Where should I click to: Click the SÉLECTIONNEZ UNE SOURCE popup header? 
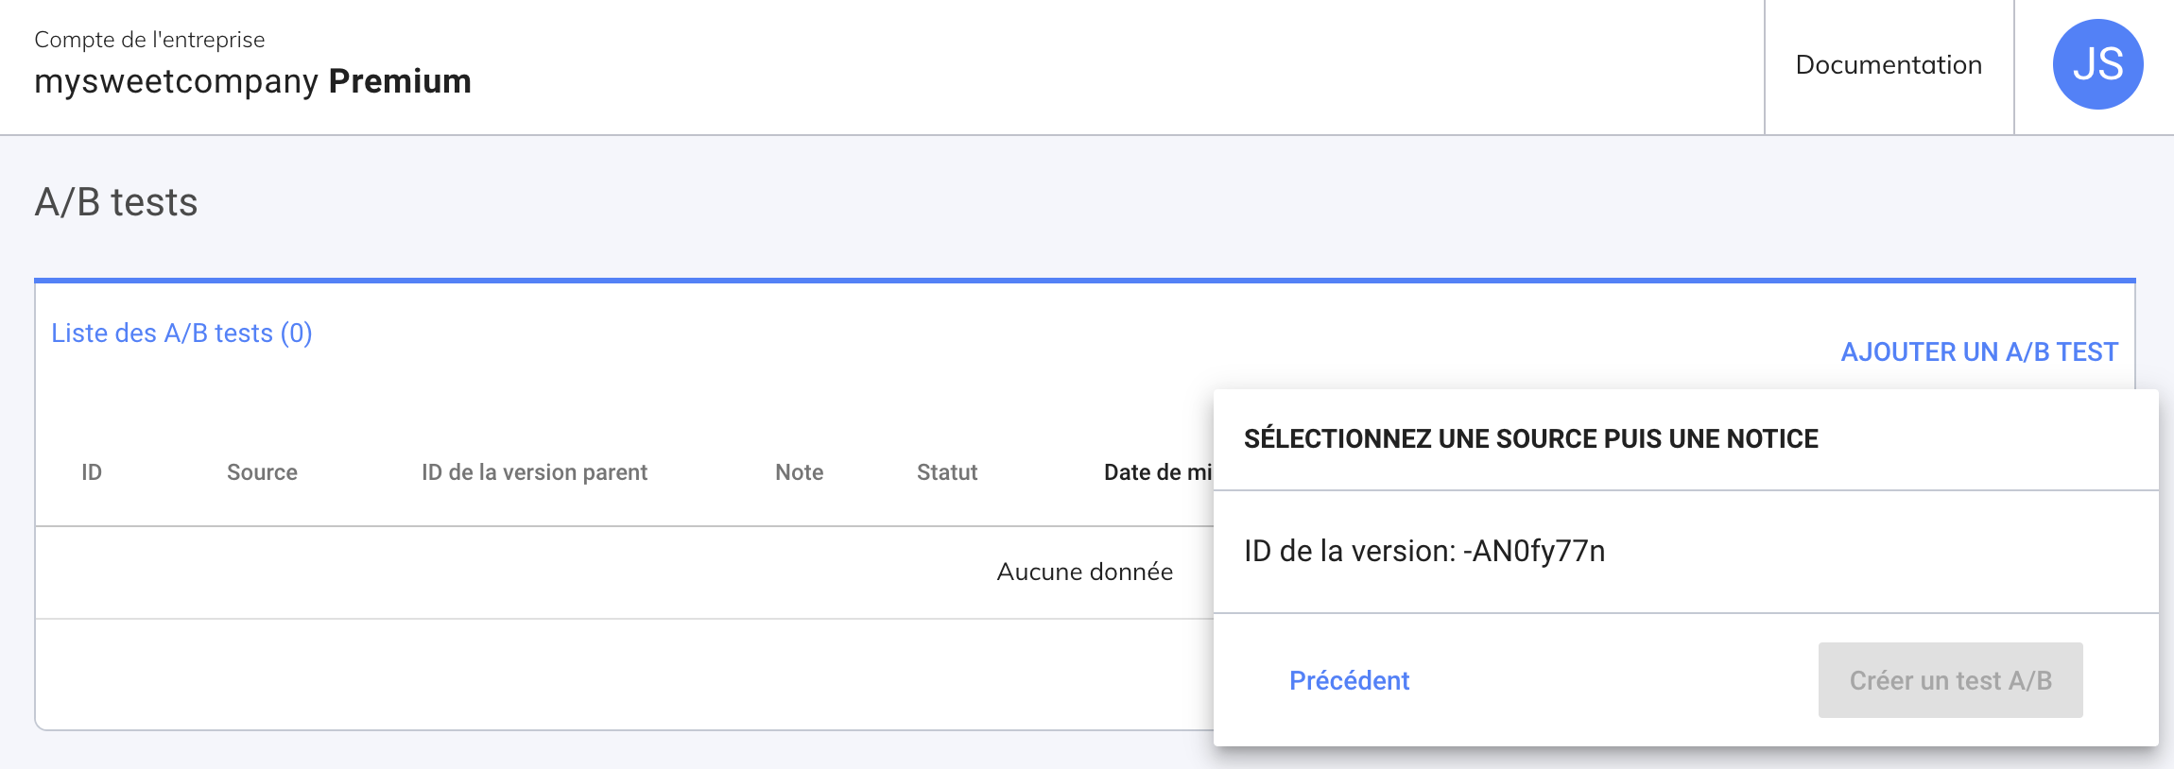(x=1530, y=439)
